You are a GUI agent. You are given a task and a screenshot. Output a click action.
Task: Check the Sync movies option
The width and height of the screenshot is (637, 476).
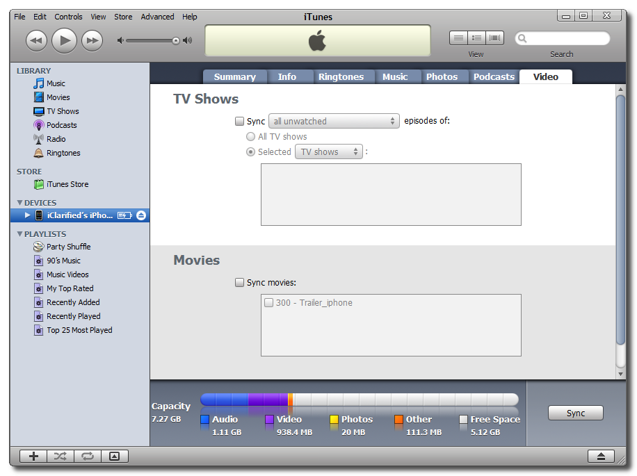click(x=239, y=282)
